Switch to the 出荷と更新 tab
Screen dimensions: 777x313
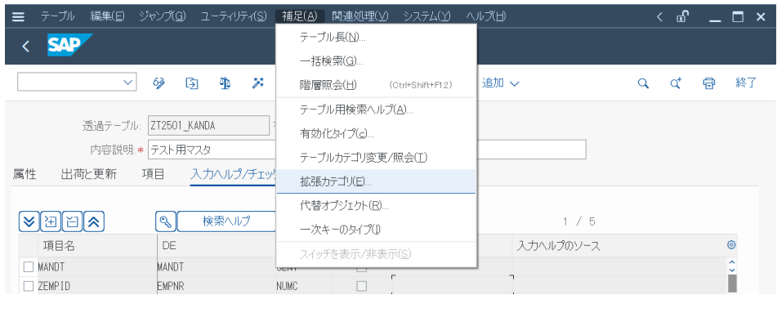pos(89,174)
